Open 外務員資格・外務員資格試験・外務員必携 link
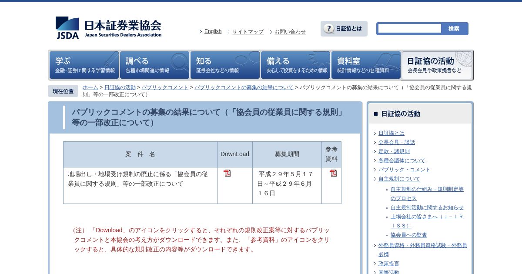Image resolution: width=522 pixels, height=274 pixels. [x=423, y=250]
